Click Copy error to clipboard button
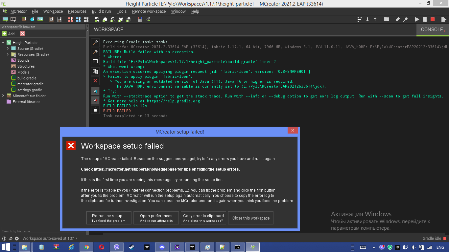The height and width of the screenshot is (252, 449). click(203, 218)
